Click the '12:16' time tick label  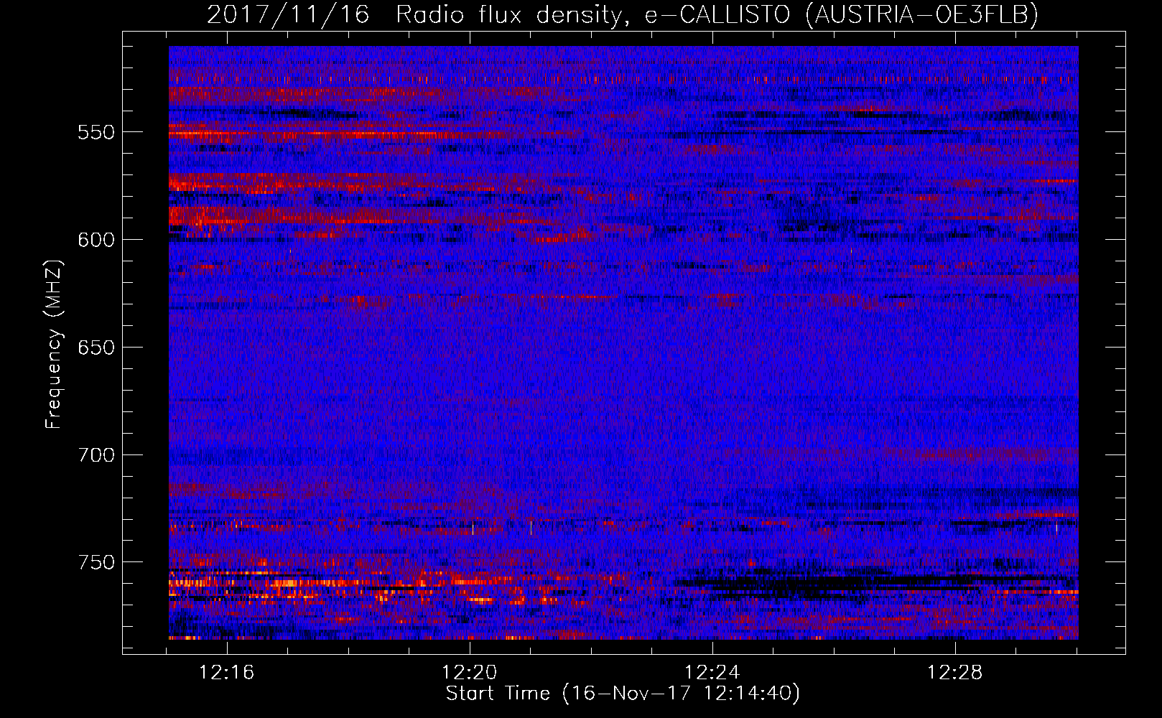227,673
